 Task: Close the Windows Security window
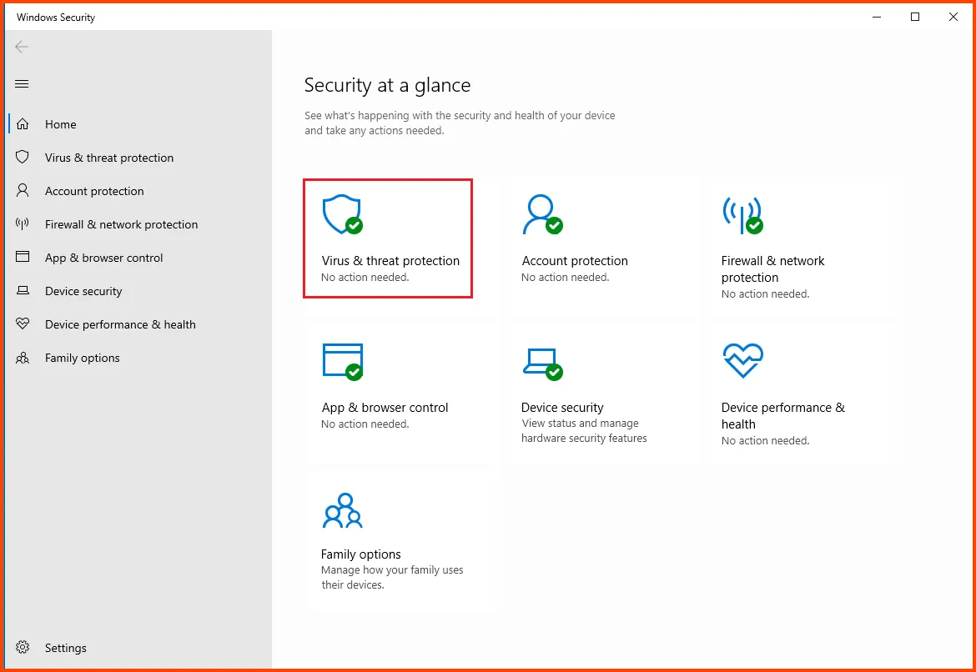953,17
